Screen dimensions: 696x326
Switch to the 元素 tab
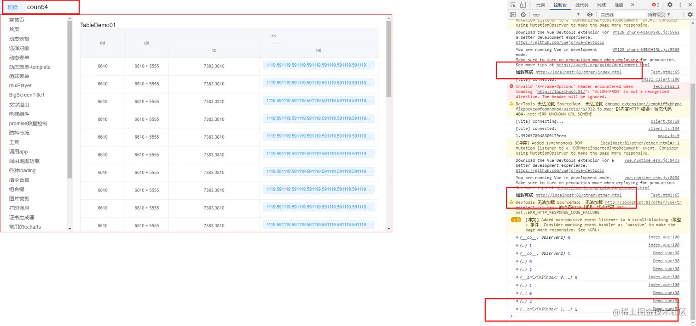(x=540, y=5)
